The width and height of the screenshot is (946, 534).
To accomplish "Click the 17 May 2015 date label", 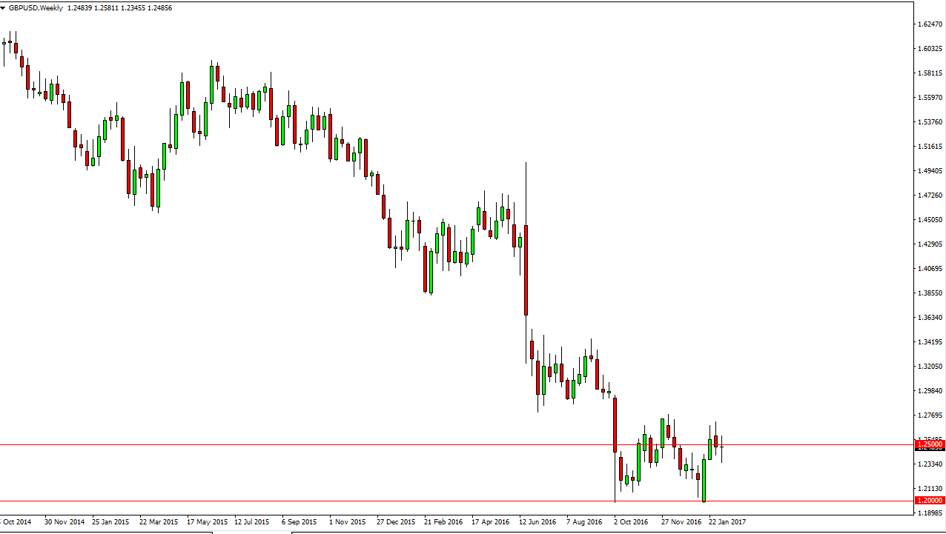I will (x=206, y=522).
